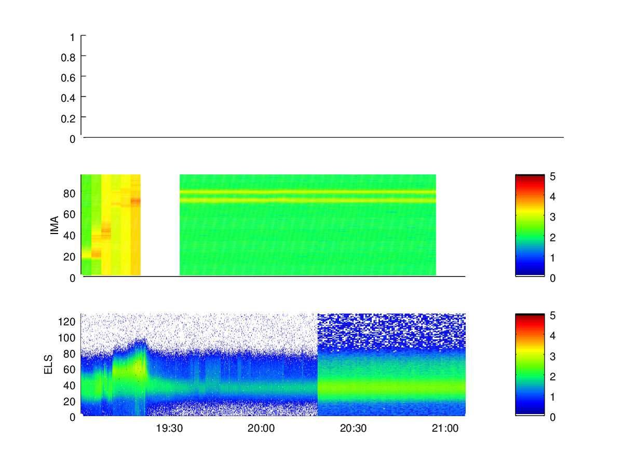Viewport: 623px width, 467px height.
Task: Click the 0.6 tick on top plot
Action: coord(68,77)
